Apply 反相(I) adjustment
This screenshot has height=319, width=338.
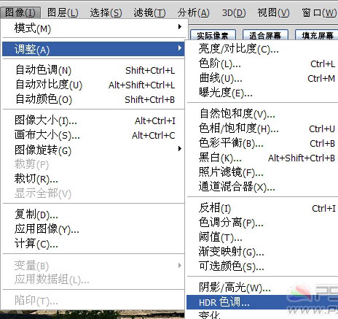(262, 208)
